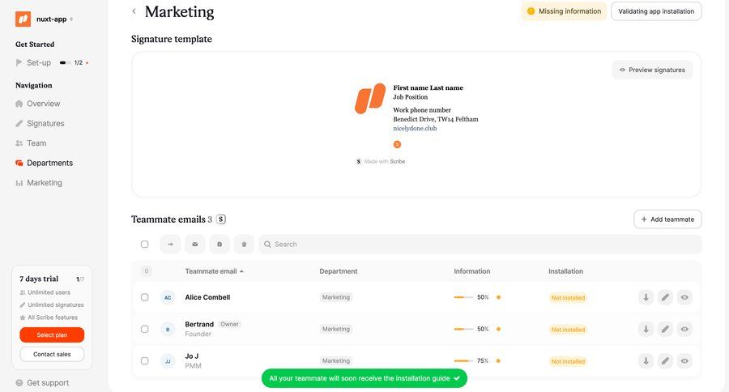Screen dimensions: 729x392
Task: Click the envelope email icon in toolbar
Action: point(194,244)
